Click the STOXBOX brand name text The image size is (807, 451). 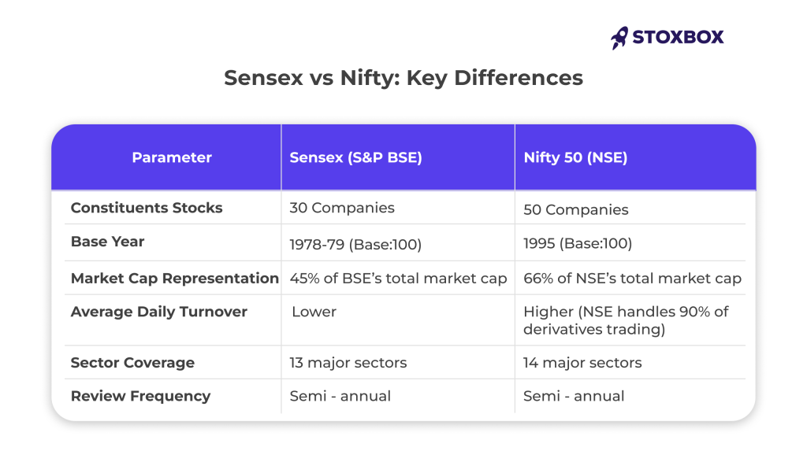pyautogui.click(x=678, y=37)
